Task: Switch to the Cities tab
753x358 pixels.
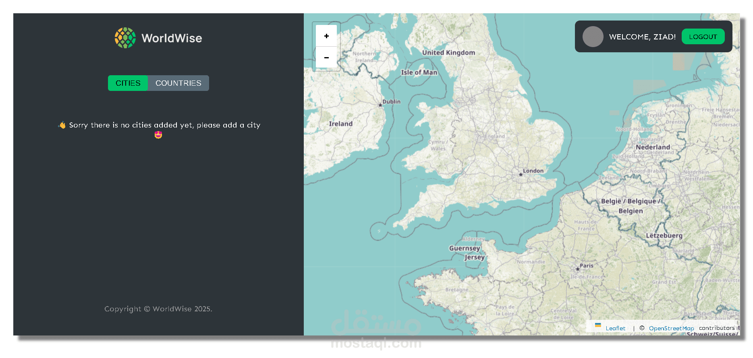Action: point(128,83)
